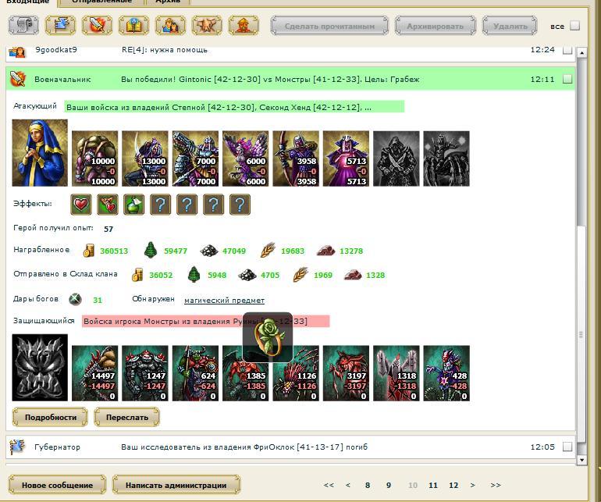601x502 pixels.
Task: Check the 12:05 Губернатор message checkbox
Action: tap(567, 447)
